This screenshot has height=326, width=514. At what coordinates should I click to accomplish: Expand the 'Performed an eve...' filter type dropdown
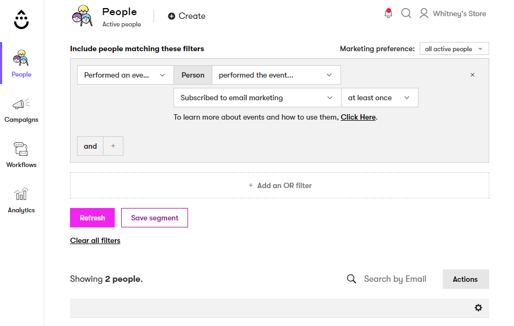[125, 75]
